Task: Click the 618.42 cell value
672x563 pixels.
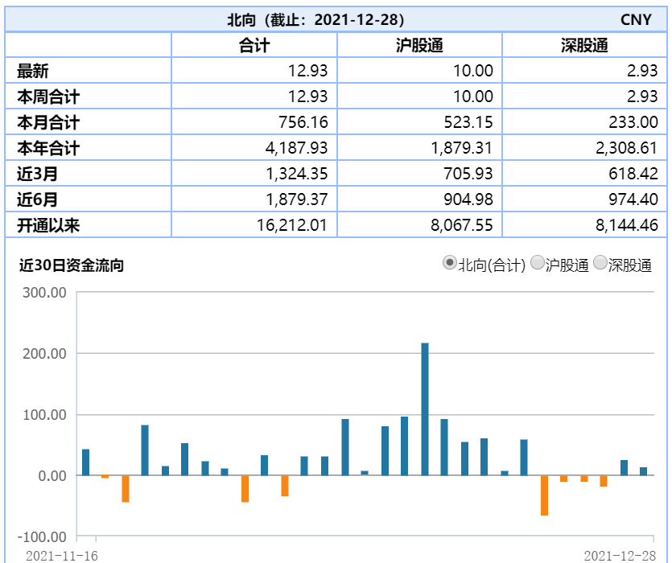Action: pos(633,174)
